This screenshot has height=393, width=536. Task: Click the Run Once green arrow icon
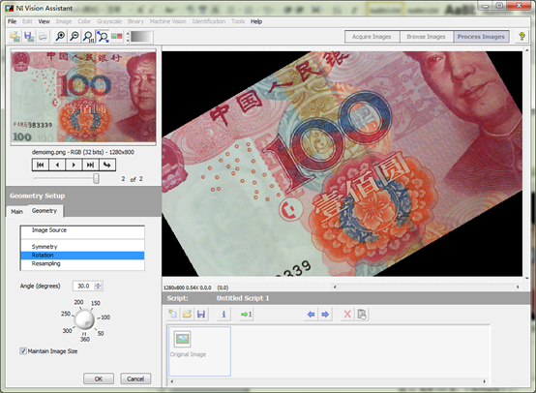click(x=246, y=314)
